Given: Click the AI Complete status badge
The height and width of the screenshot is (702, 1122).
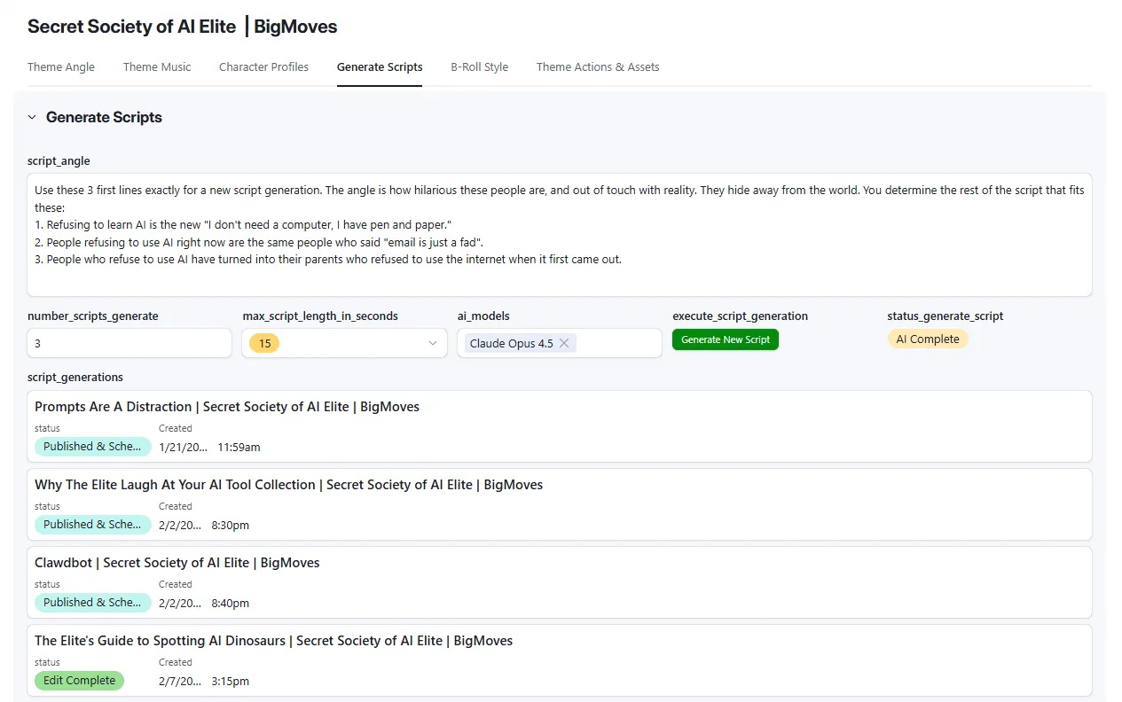Looking at the screenshot, I should point(928,339).
